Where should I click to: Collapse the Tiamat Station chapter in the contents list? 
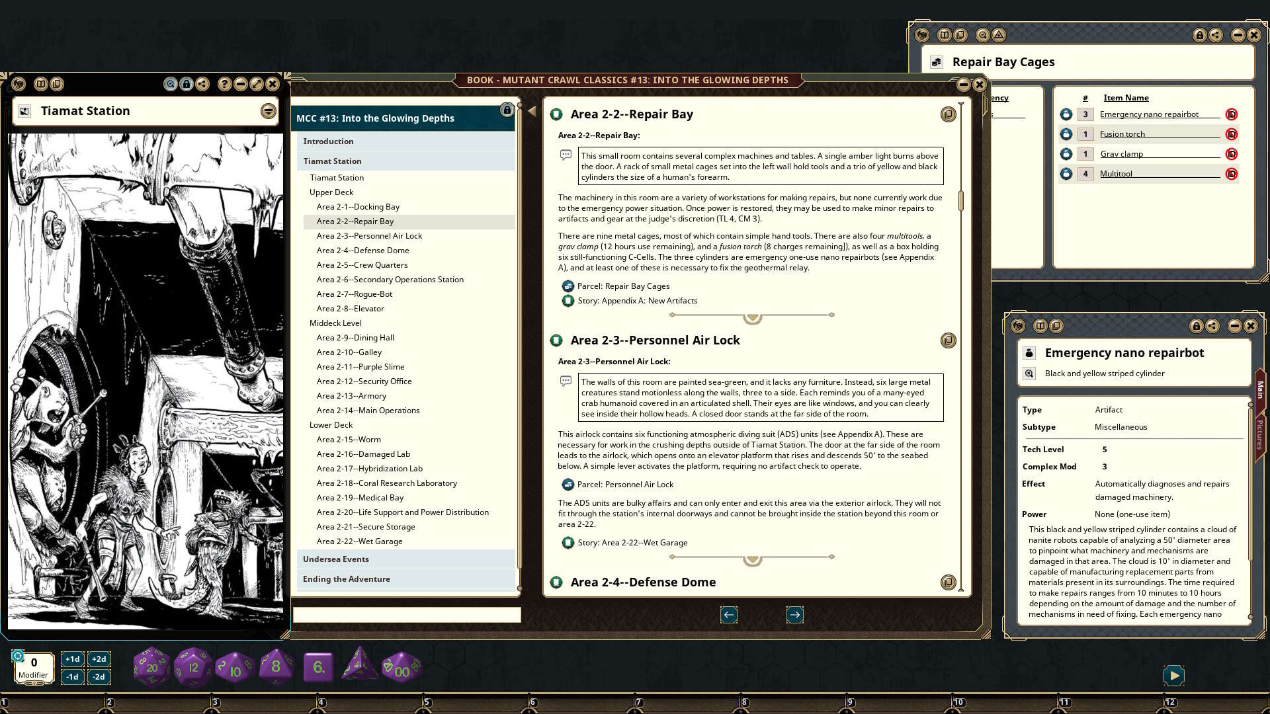click(332, 161)
